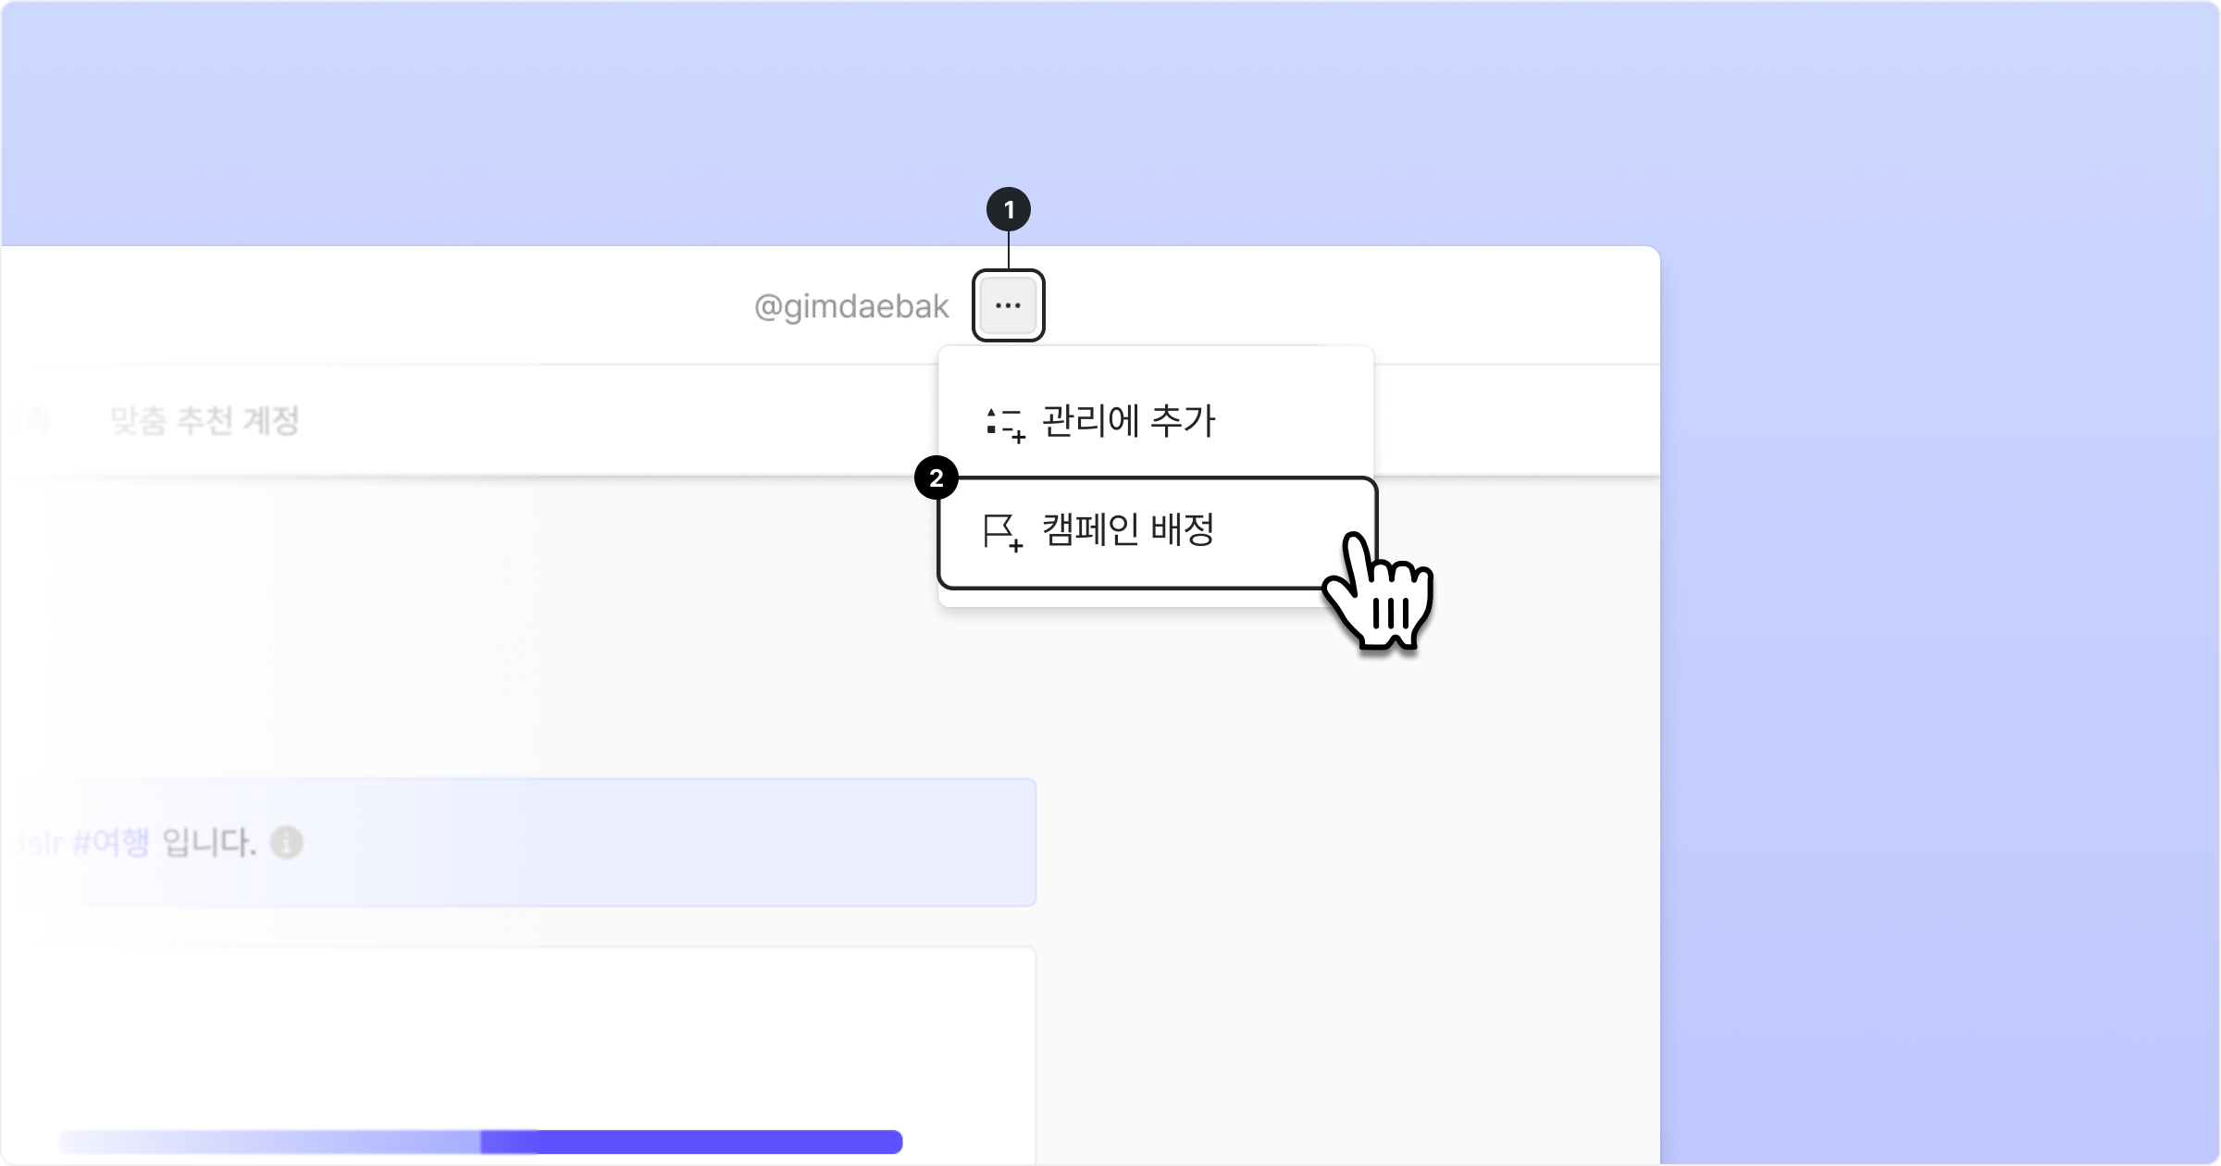2221x1166 pixels.
Task: Click the black number 1 step badge
Action: point(1008,210)
